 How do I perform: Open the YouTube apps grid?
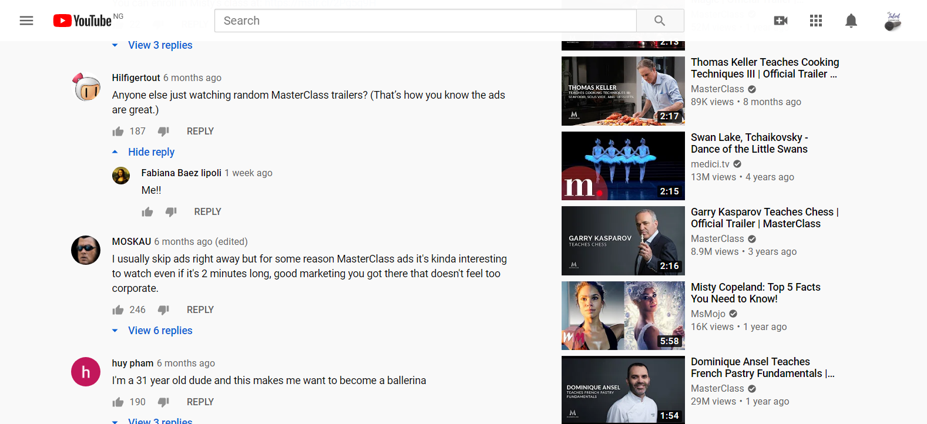(x=816, y=21)
